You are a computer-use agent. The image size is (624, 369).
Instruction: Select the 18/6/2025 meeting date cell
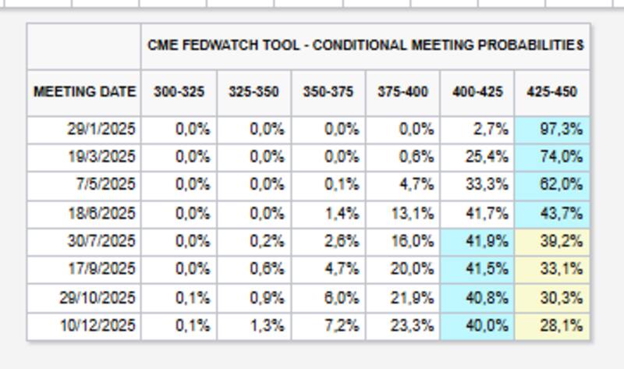(101, 213)
